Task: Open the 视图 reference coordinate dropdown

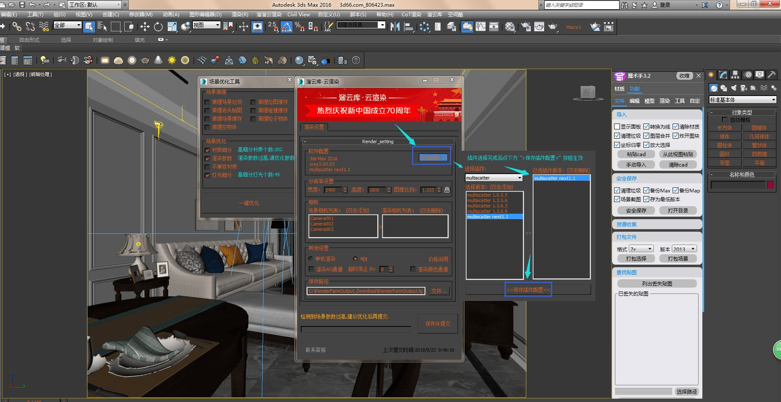Action: click(x=206, y=25)
